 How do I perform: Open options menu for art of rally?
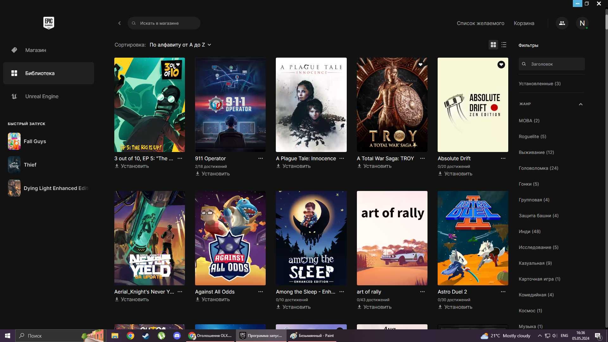click(422, 292)
